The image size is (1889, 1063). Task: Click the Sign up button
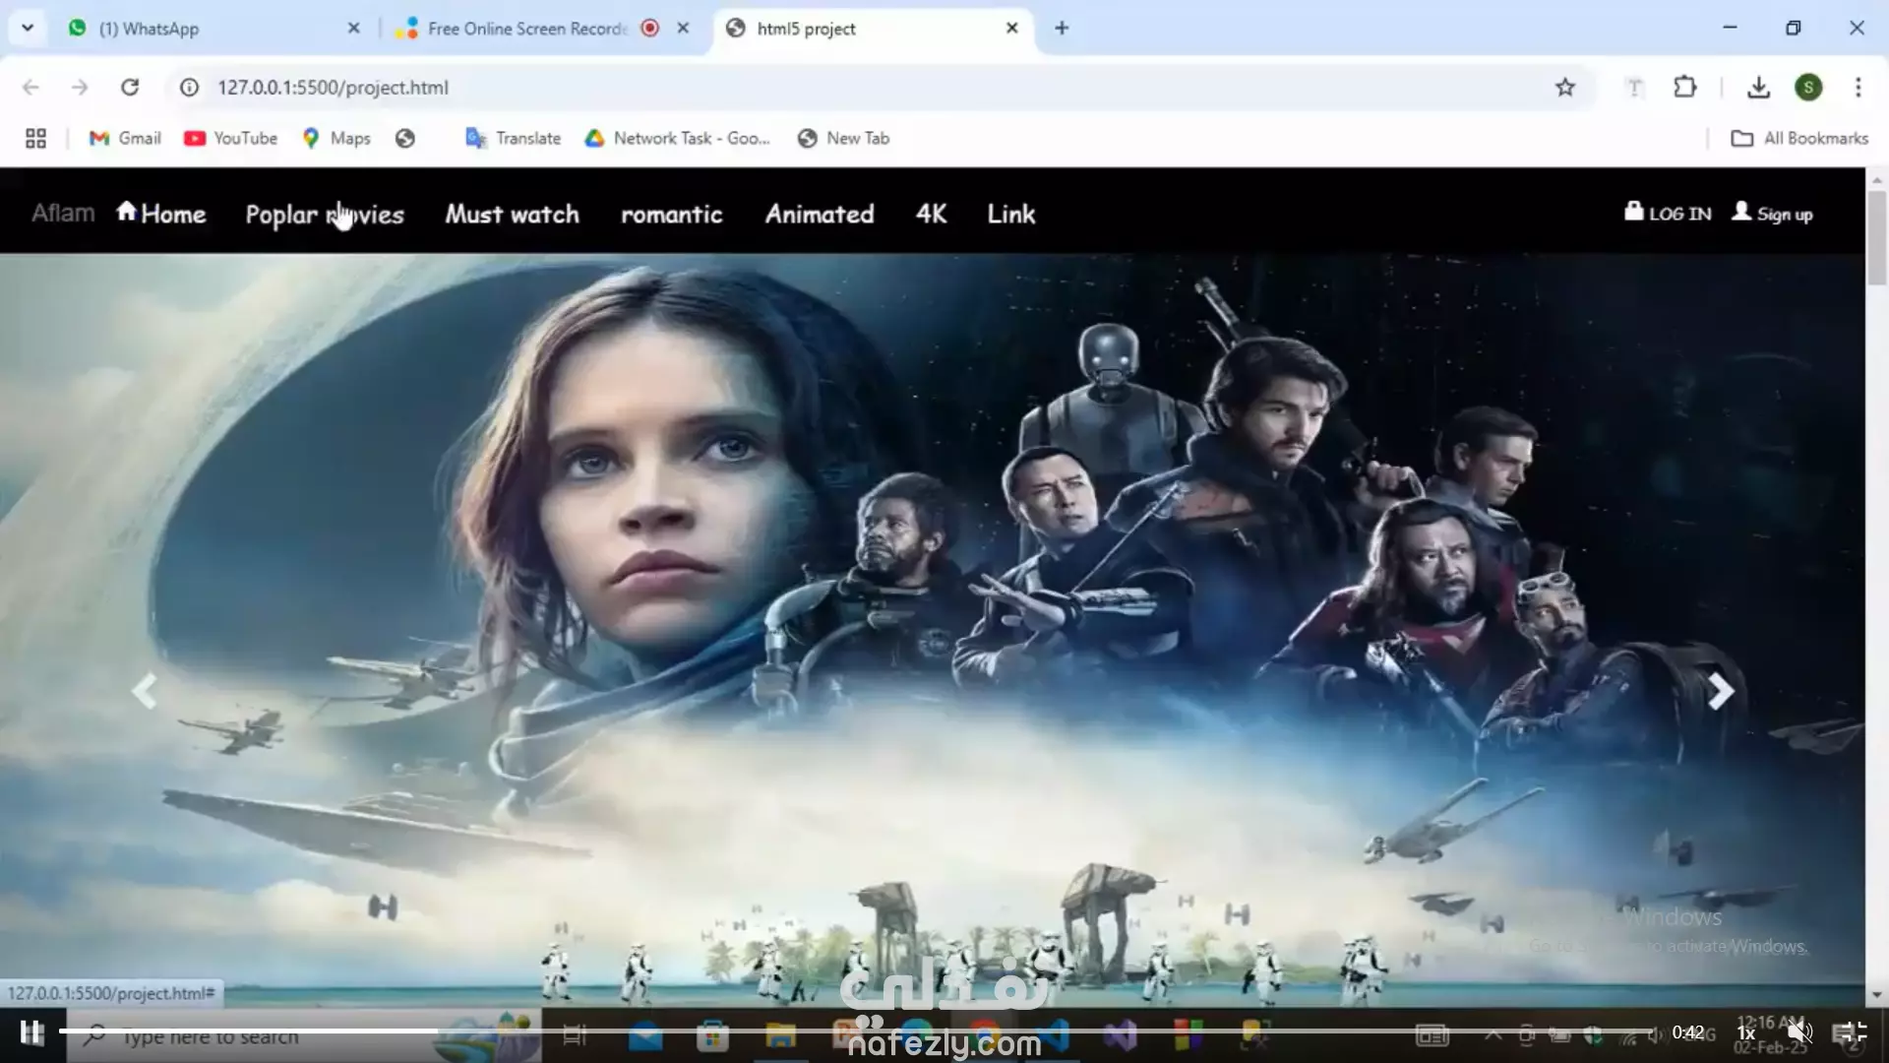(x=1772, y=213)
